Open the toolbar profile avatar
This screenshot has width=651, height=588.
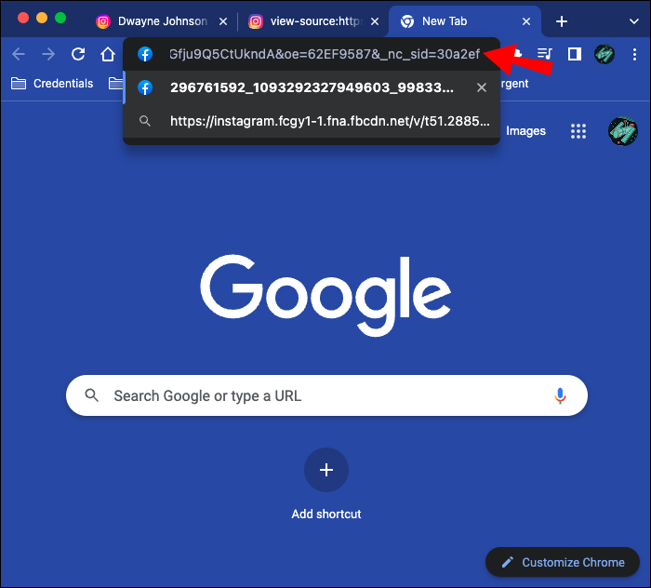(x=604, y=54)
